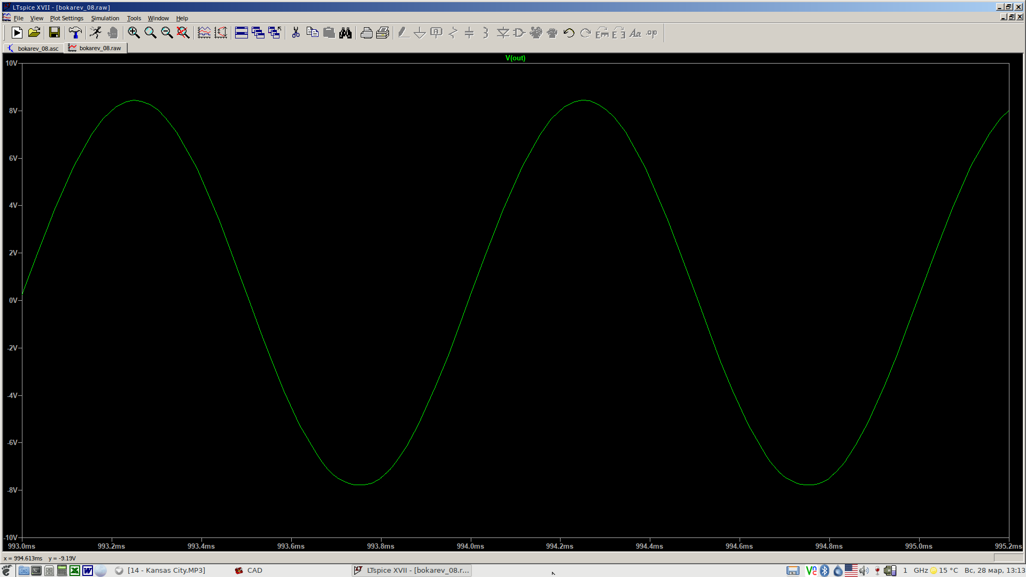This screenshot has width=1026, height=577.
Task: Open the Plot Settings menu
Action: pos(67,18)
